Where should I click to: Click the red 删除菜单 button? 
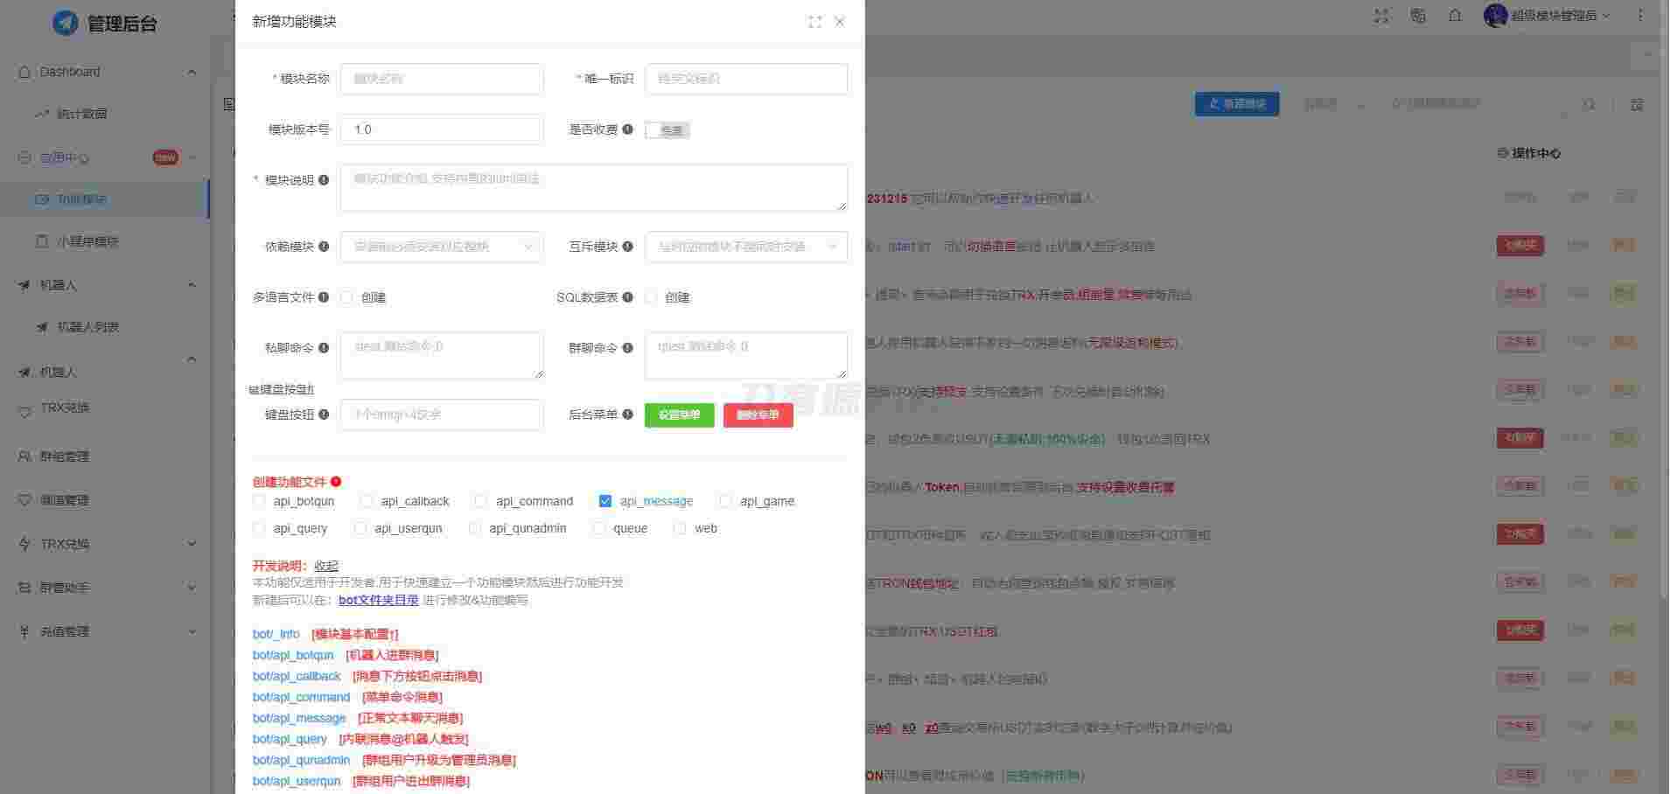pyautogui.click(x=758, y=415)
